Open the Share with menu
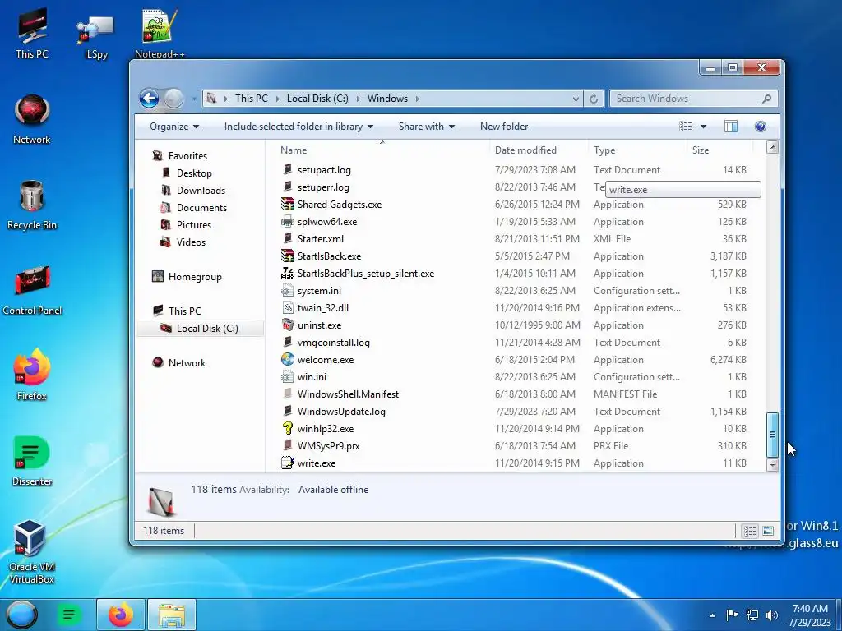 427,127
